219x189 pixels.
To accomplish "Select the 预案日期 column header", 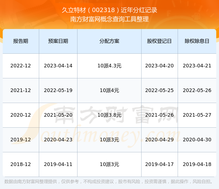I will point(58,41).
